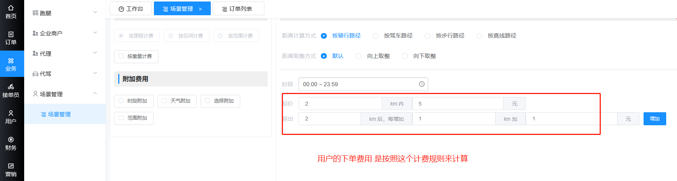
Task: Click the 工作台 tab dashboard icon
Action: coord(121,9)
